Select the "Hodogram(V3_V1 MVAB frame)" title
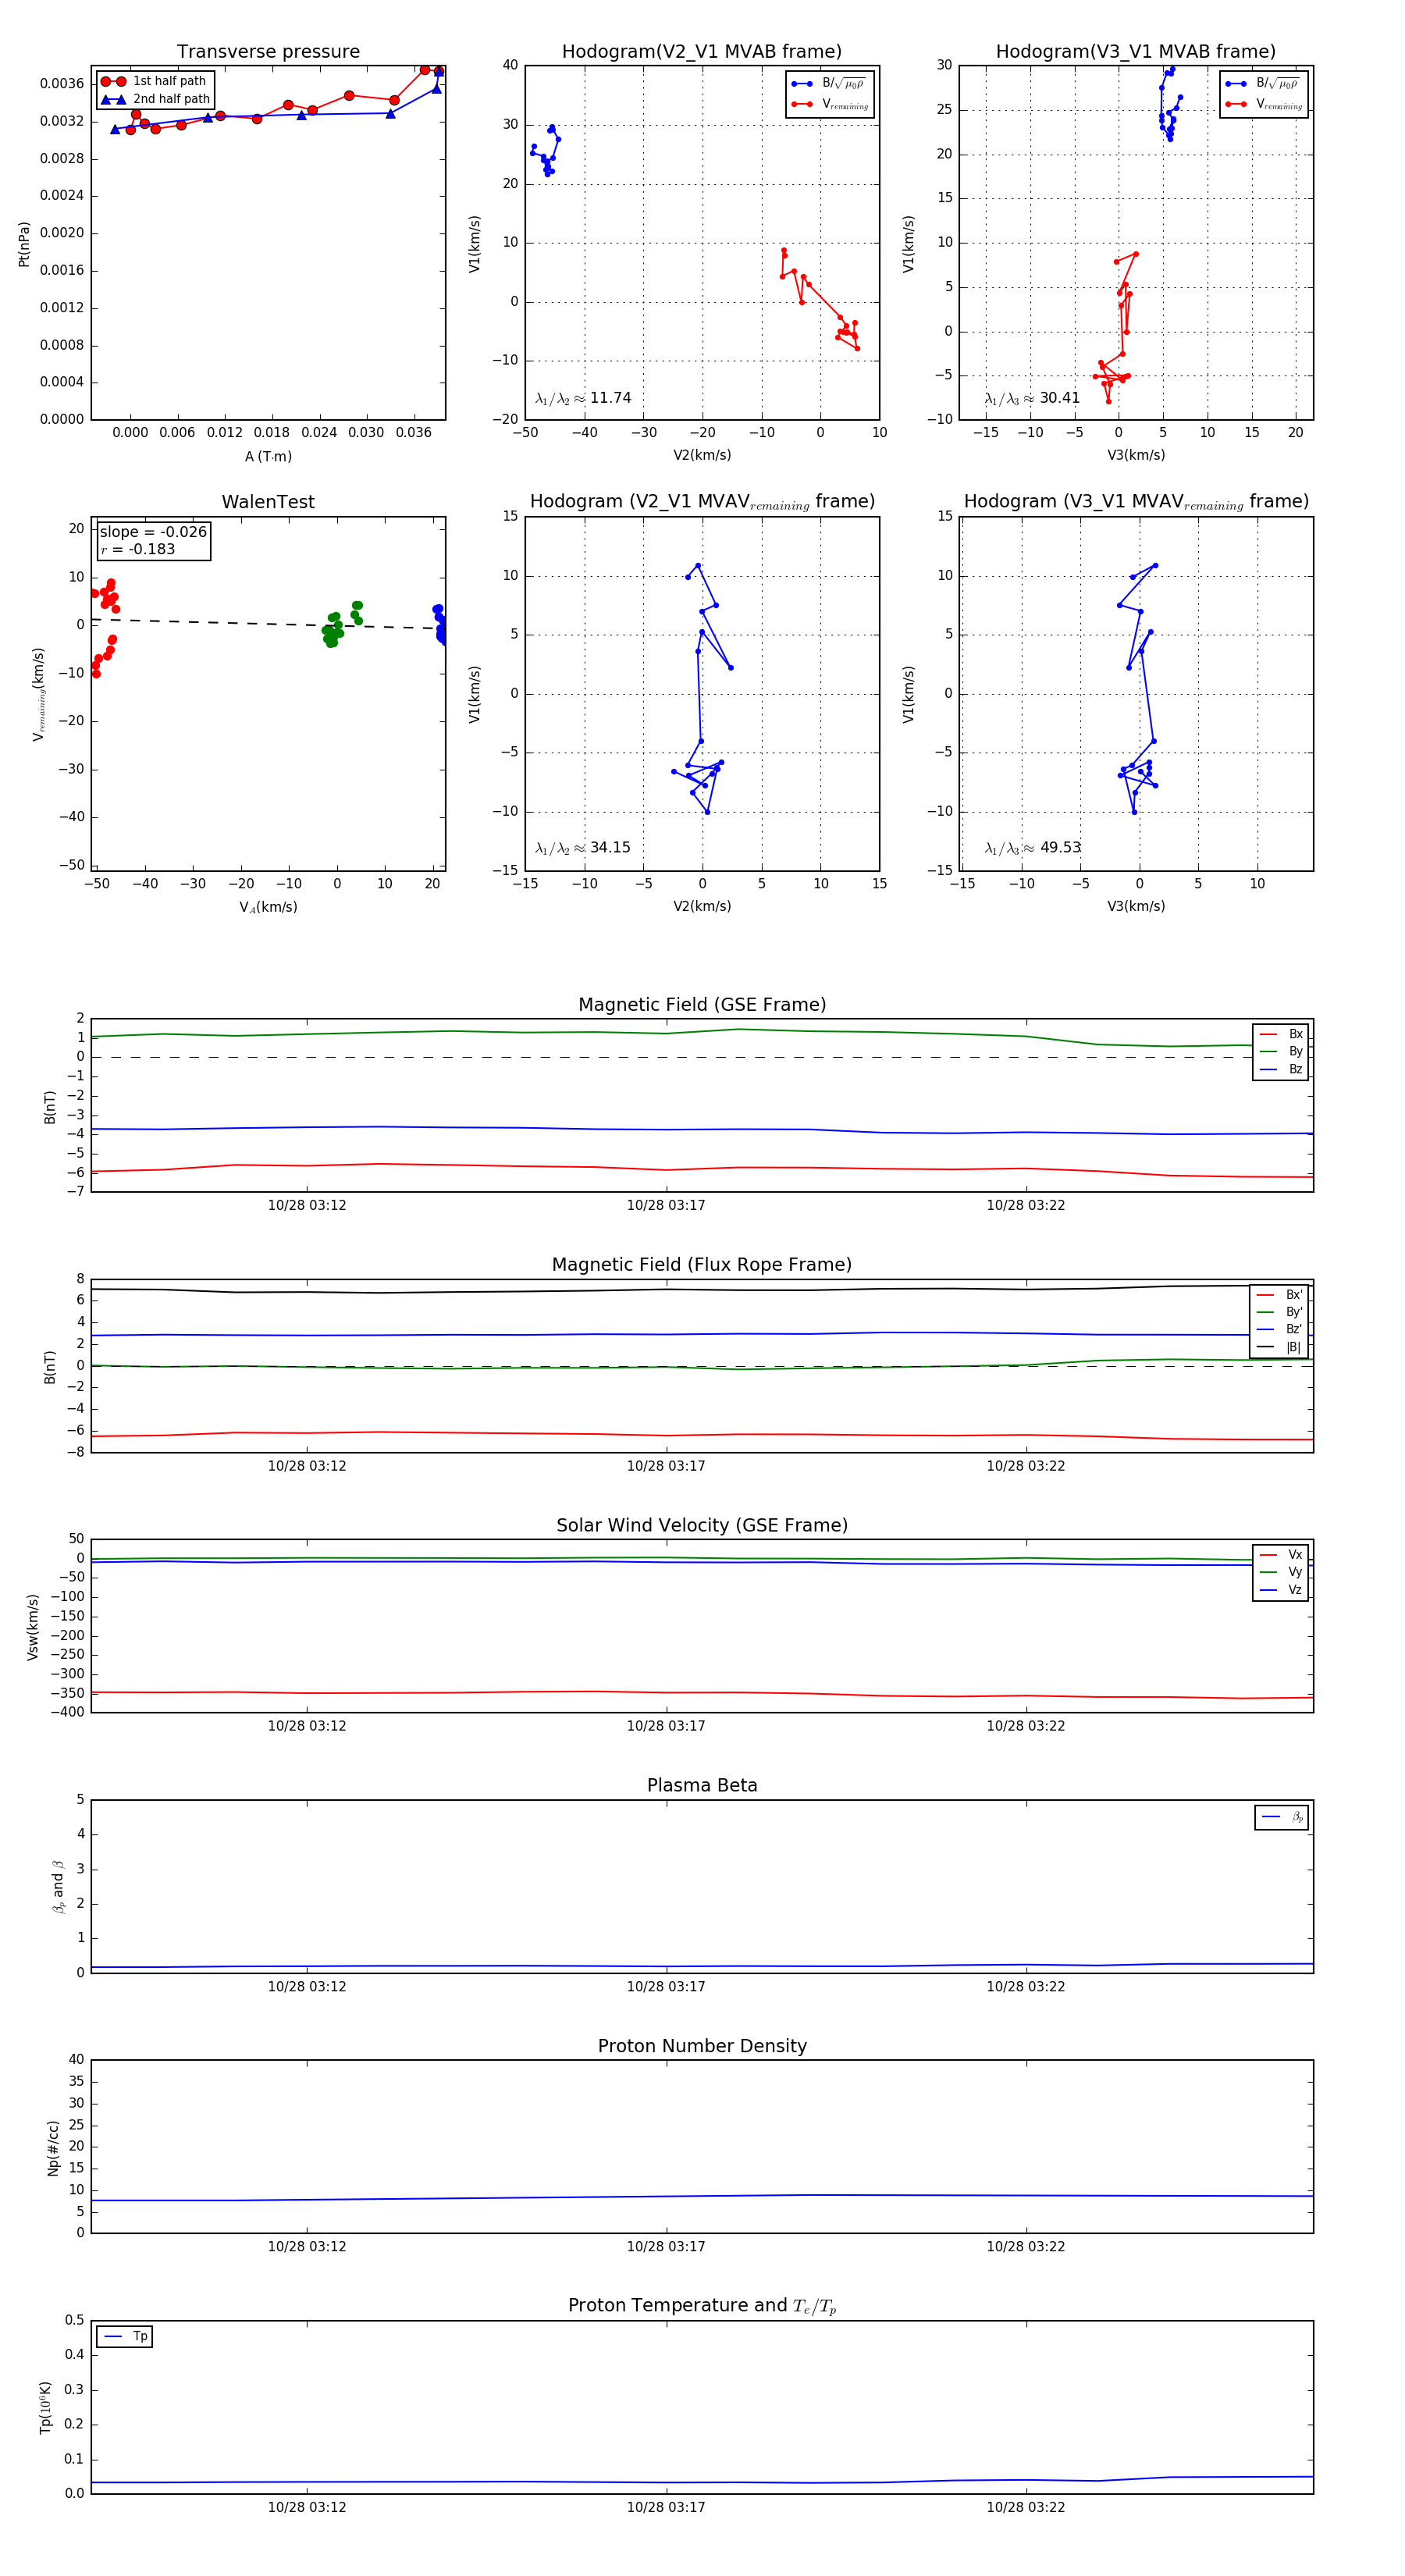 pyautogui.click(x=1136, y=51)
